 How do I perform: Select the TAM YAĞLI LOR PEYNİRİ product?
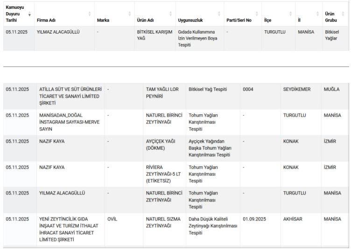click(x=163, y=92)
